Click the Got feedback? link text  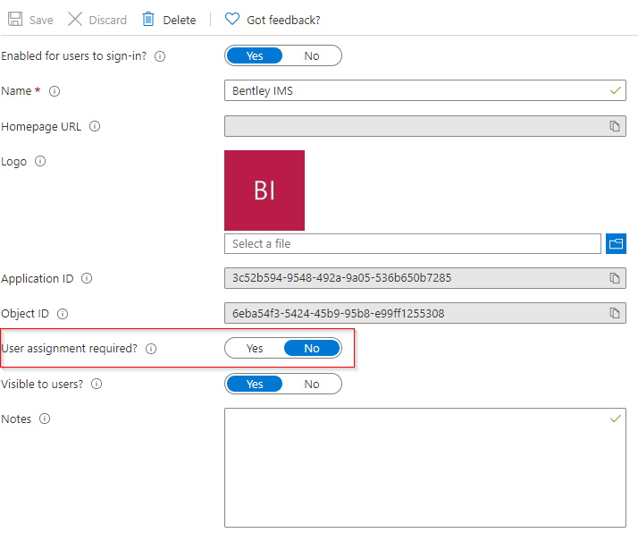pyautogui.click(x=283, y=20)
